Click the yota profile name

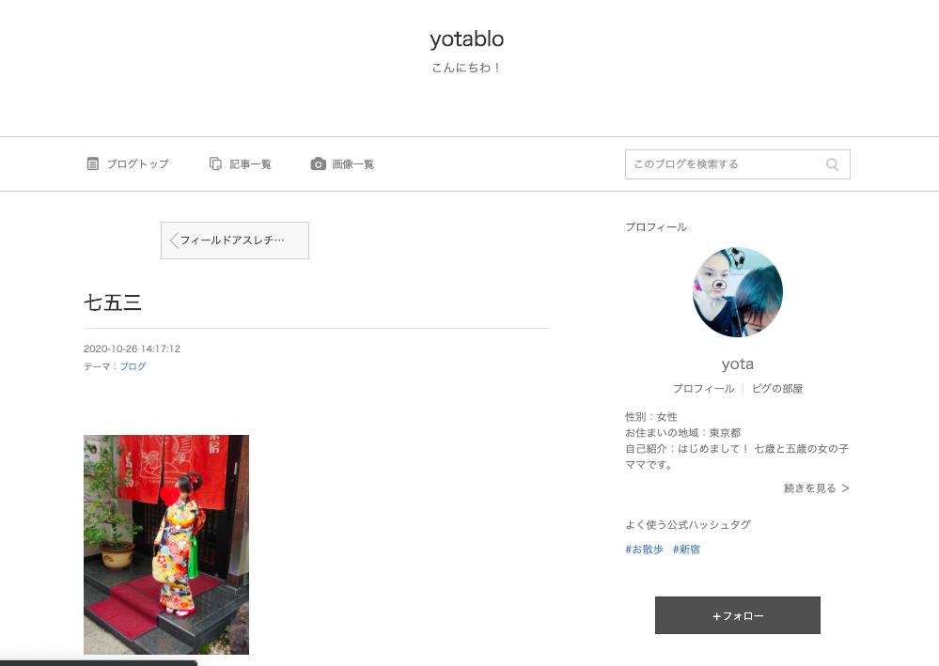737,364
